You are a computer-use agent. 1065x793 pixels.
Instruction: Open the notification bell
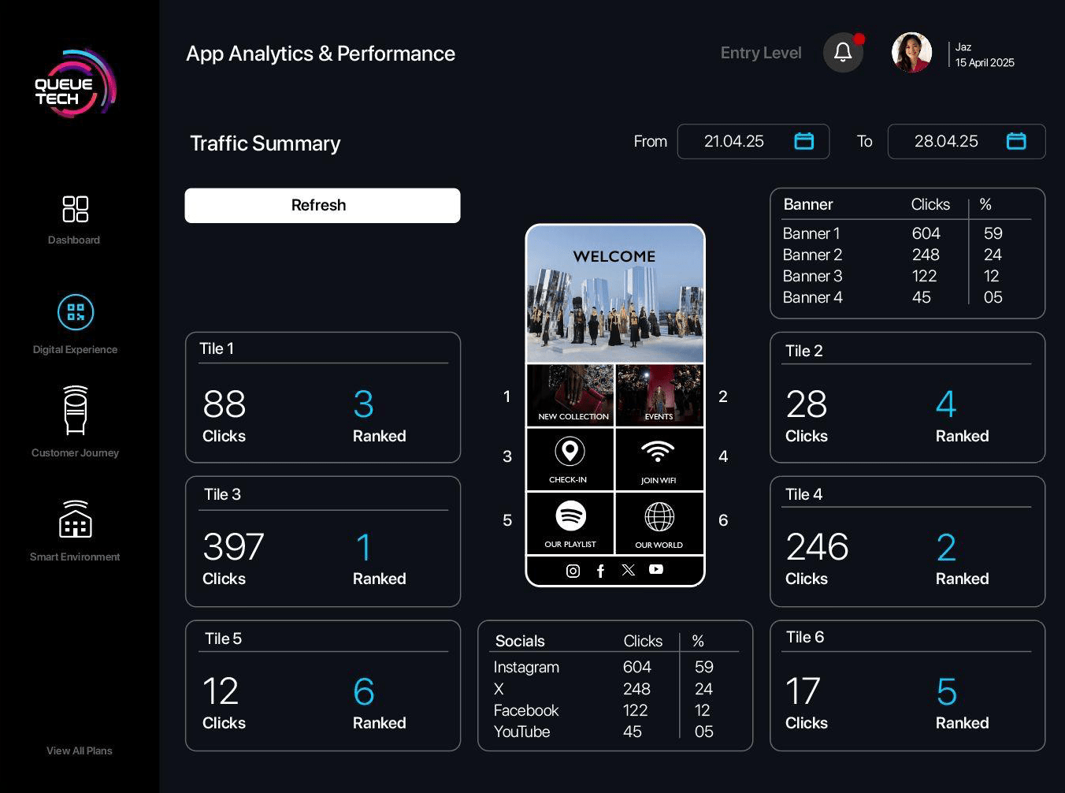point(843,53)
